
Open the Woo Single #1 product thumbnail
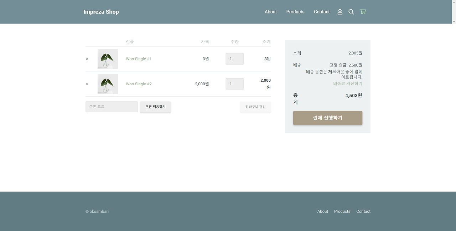click(x=107, y=59)
